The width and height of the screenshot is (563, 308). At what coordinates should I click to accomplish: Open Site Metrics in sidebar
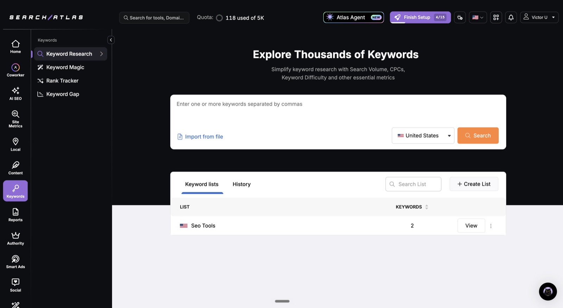click(15, 119)
